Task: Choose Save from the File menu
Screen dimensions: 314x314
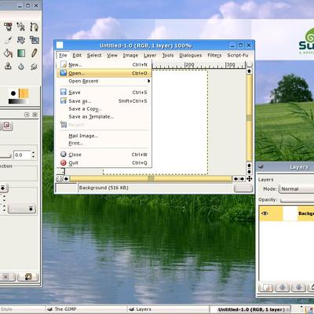Action: [104, 93]
